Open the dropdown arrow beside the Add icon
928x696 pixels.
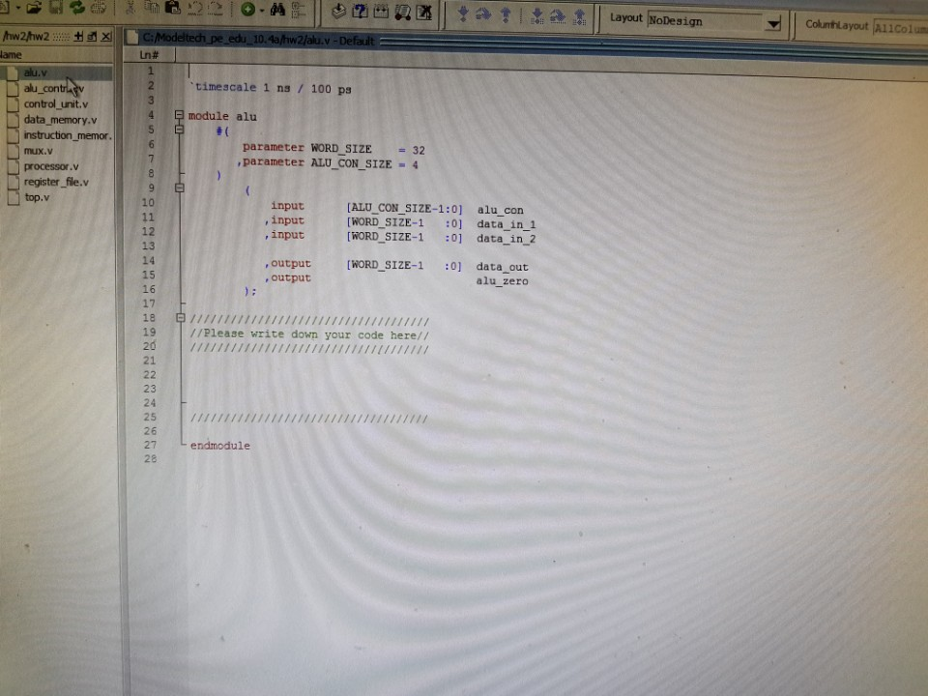(262, 10)
